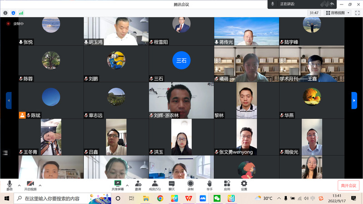Screen dimensions: 363x204
Task: Open volume control in system tray
Action: pyautogui.click(x=306, y=199)
